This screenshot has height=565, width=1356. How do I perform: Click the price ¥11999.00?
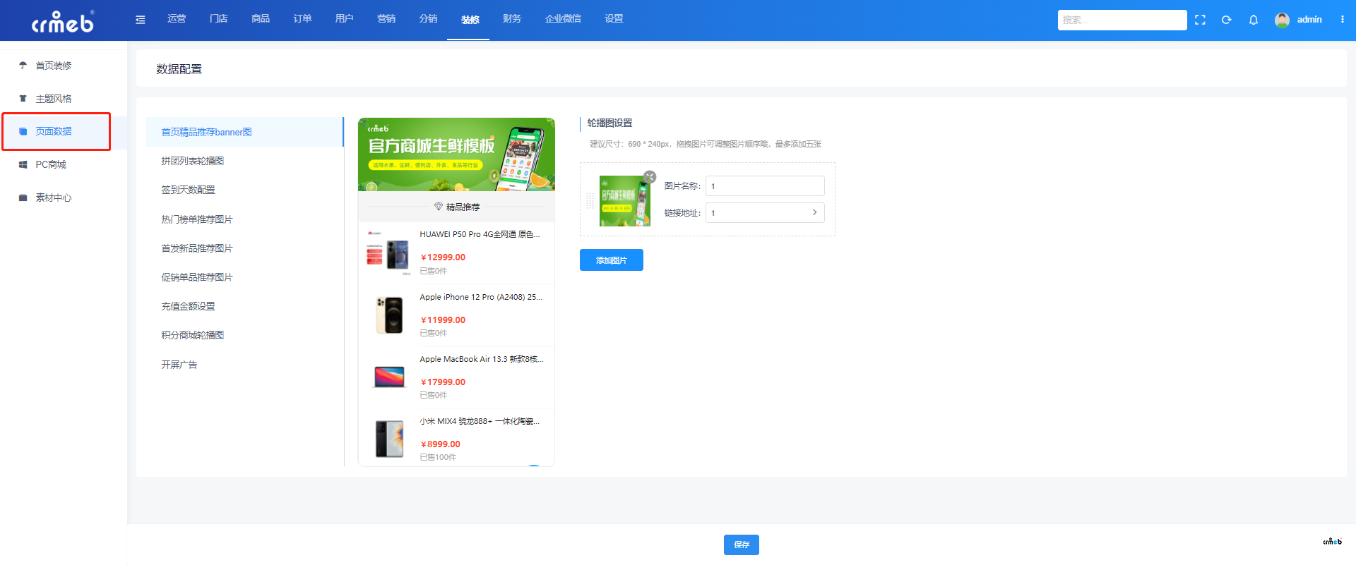click(443, 320)
